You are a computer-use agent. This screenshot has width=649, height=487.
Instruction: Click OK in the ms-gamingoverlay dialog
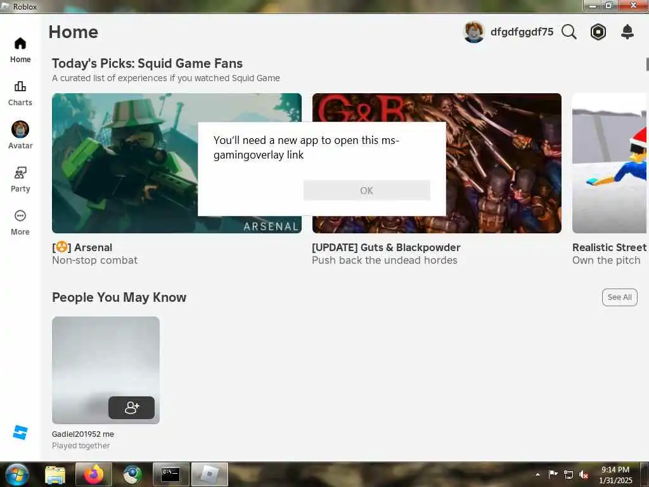pyautogui.click(x=367, y=190)
